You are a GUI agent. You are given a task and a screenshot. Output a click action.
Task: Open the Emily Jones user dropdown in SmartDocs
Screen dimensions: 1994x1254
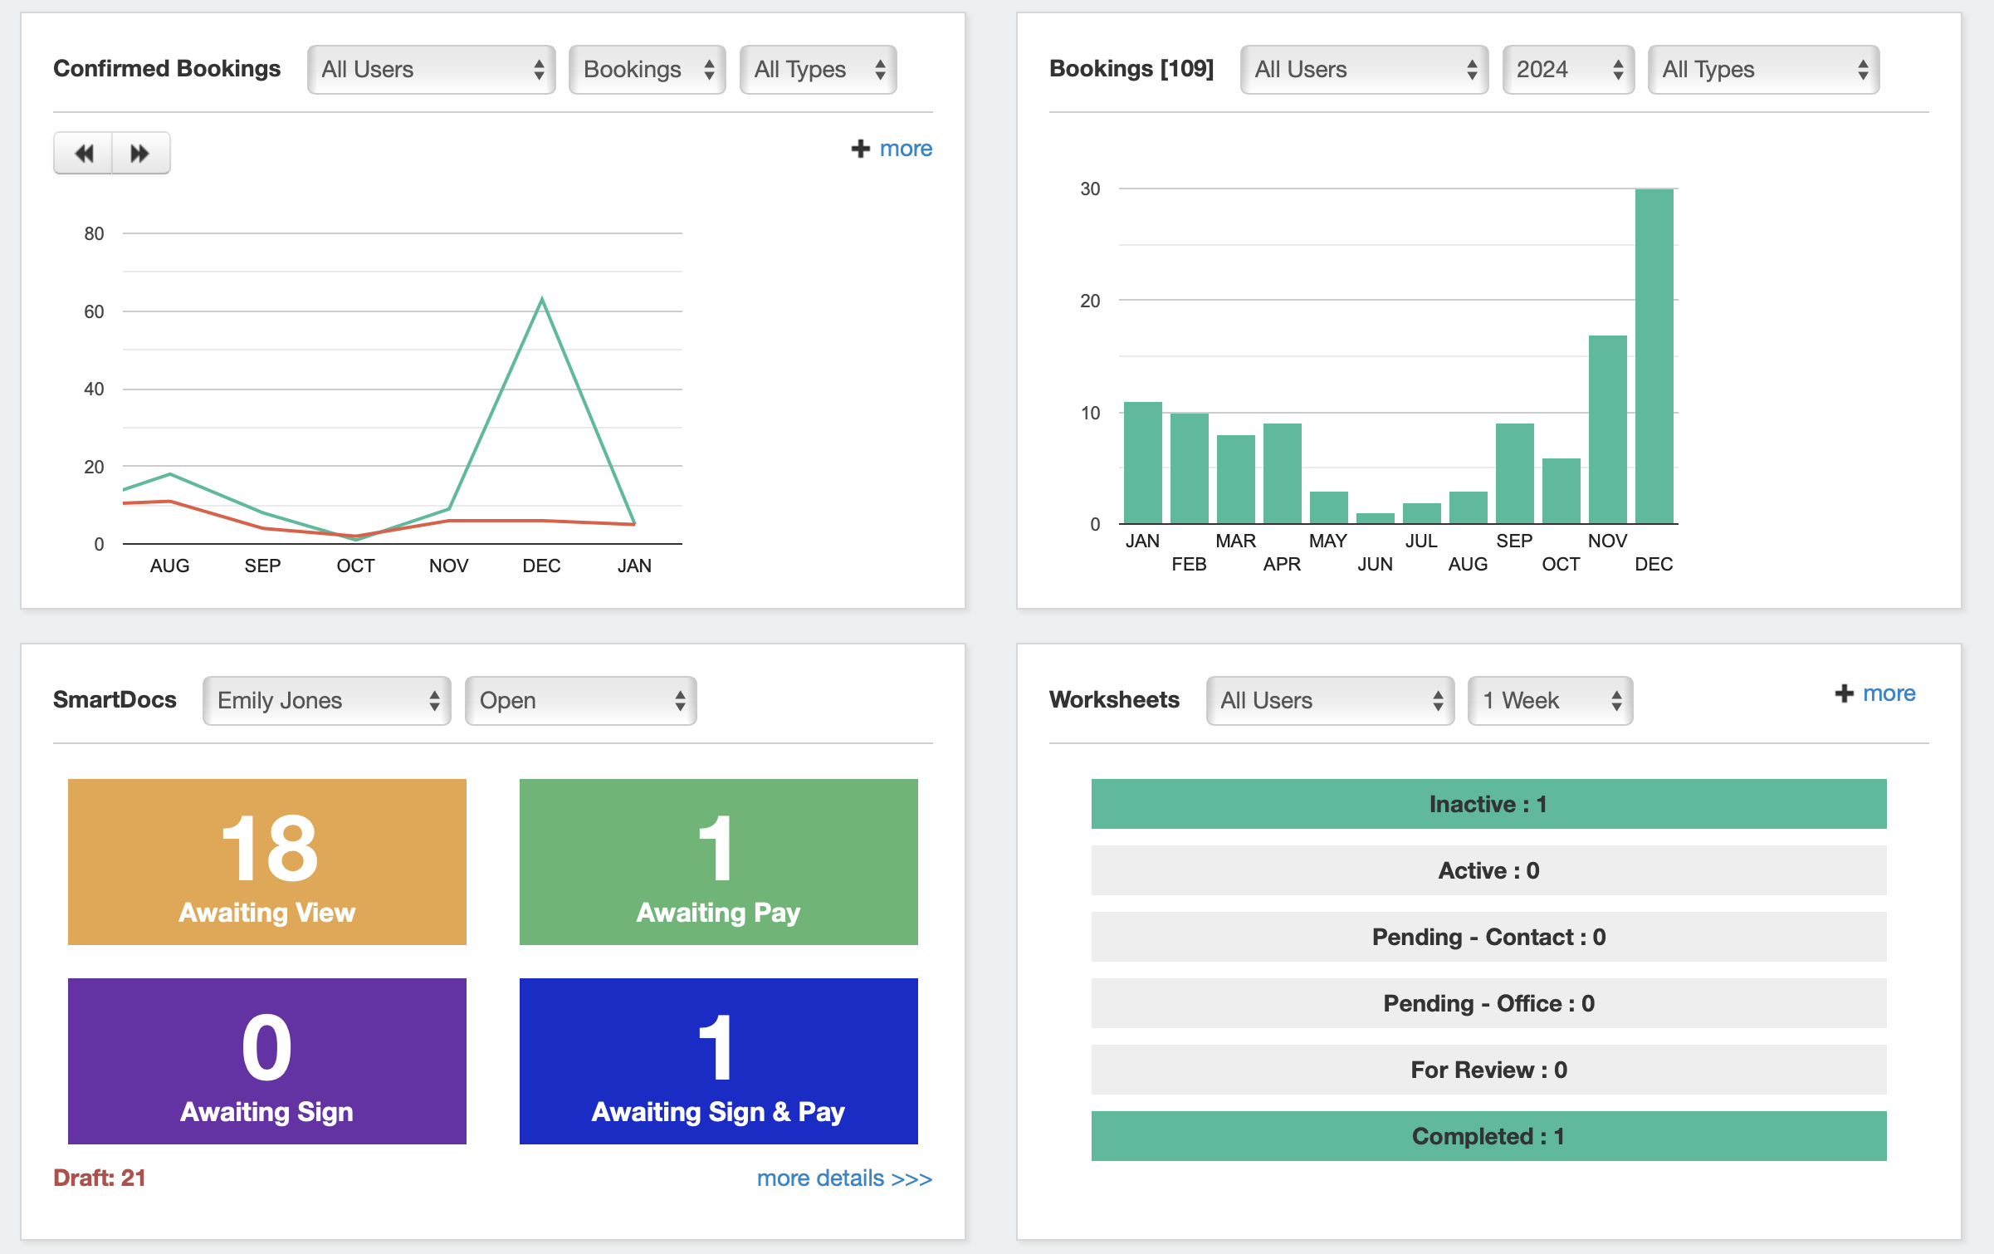326,700
